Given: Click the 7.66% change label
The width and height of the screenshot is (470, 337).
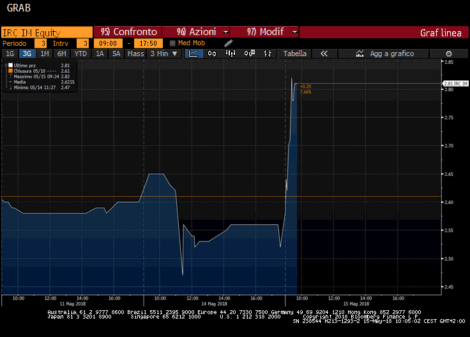Looking at the screenshot, I should point(305,92).
